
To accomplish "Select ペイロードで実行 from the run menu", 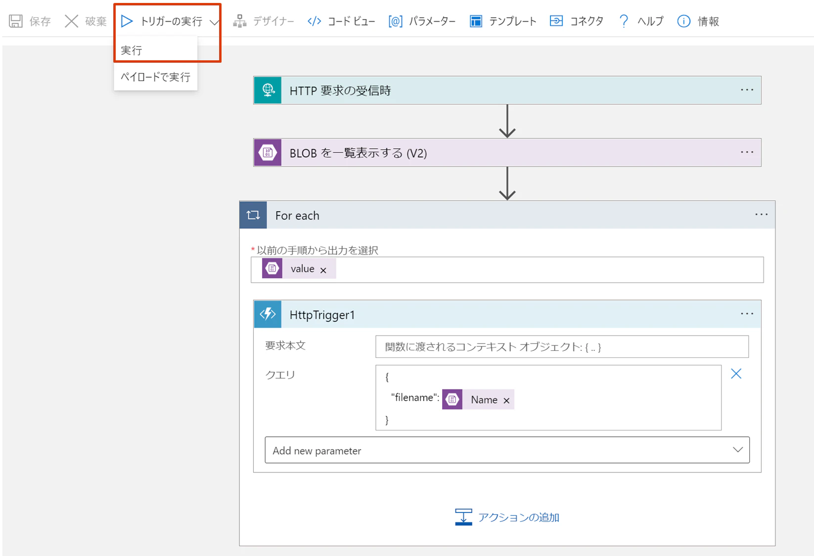I will click(156, 77).
